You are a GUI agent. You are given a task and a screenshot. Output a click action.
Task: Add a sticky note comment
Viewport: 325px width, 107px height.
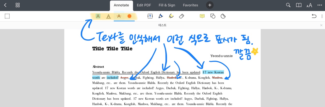click(202, 16)
